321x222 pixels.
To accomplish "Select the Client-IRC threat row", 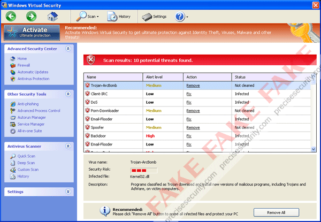I will point(197,94).
